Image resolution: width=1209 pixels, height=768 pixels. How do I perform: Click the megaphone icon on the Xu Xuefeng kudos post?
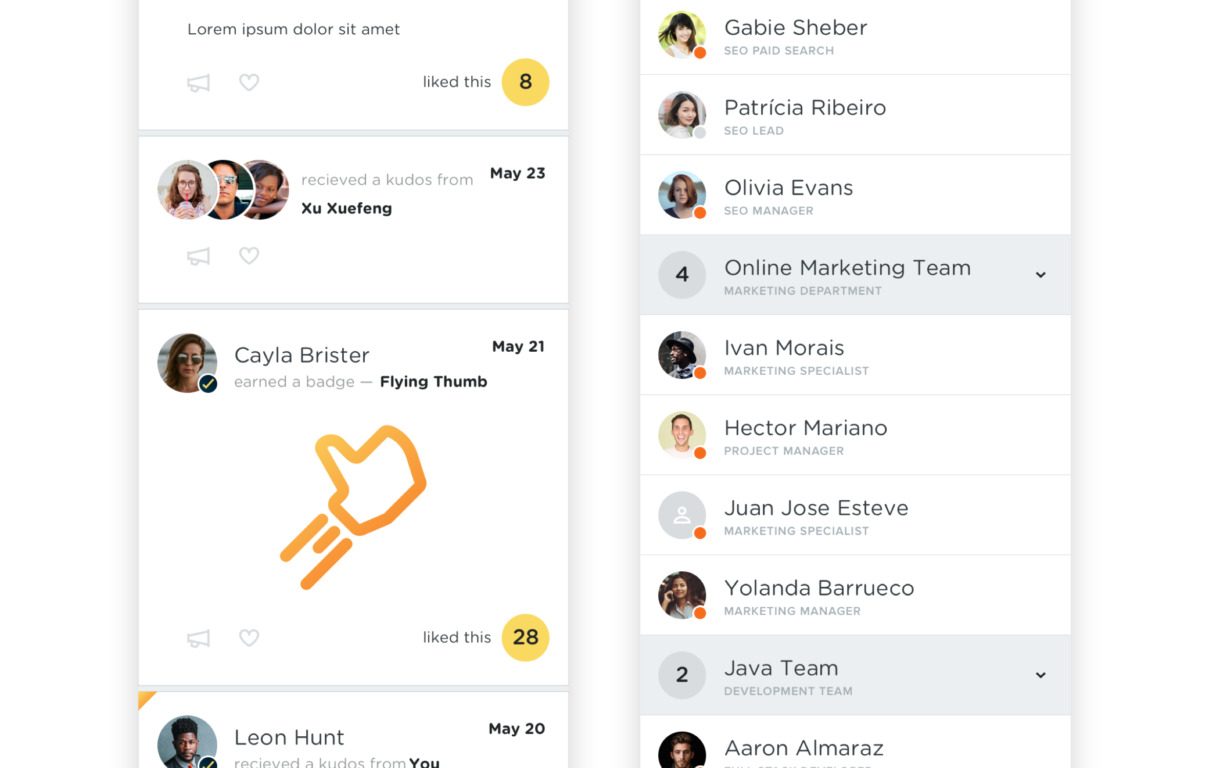click(x=198, y=256)
